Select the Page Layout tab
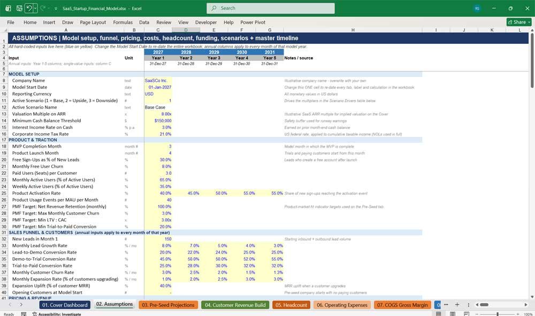Viewport: 535px width, 316px height. (x=93, y=22)
